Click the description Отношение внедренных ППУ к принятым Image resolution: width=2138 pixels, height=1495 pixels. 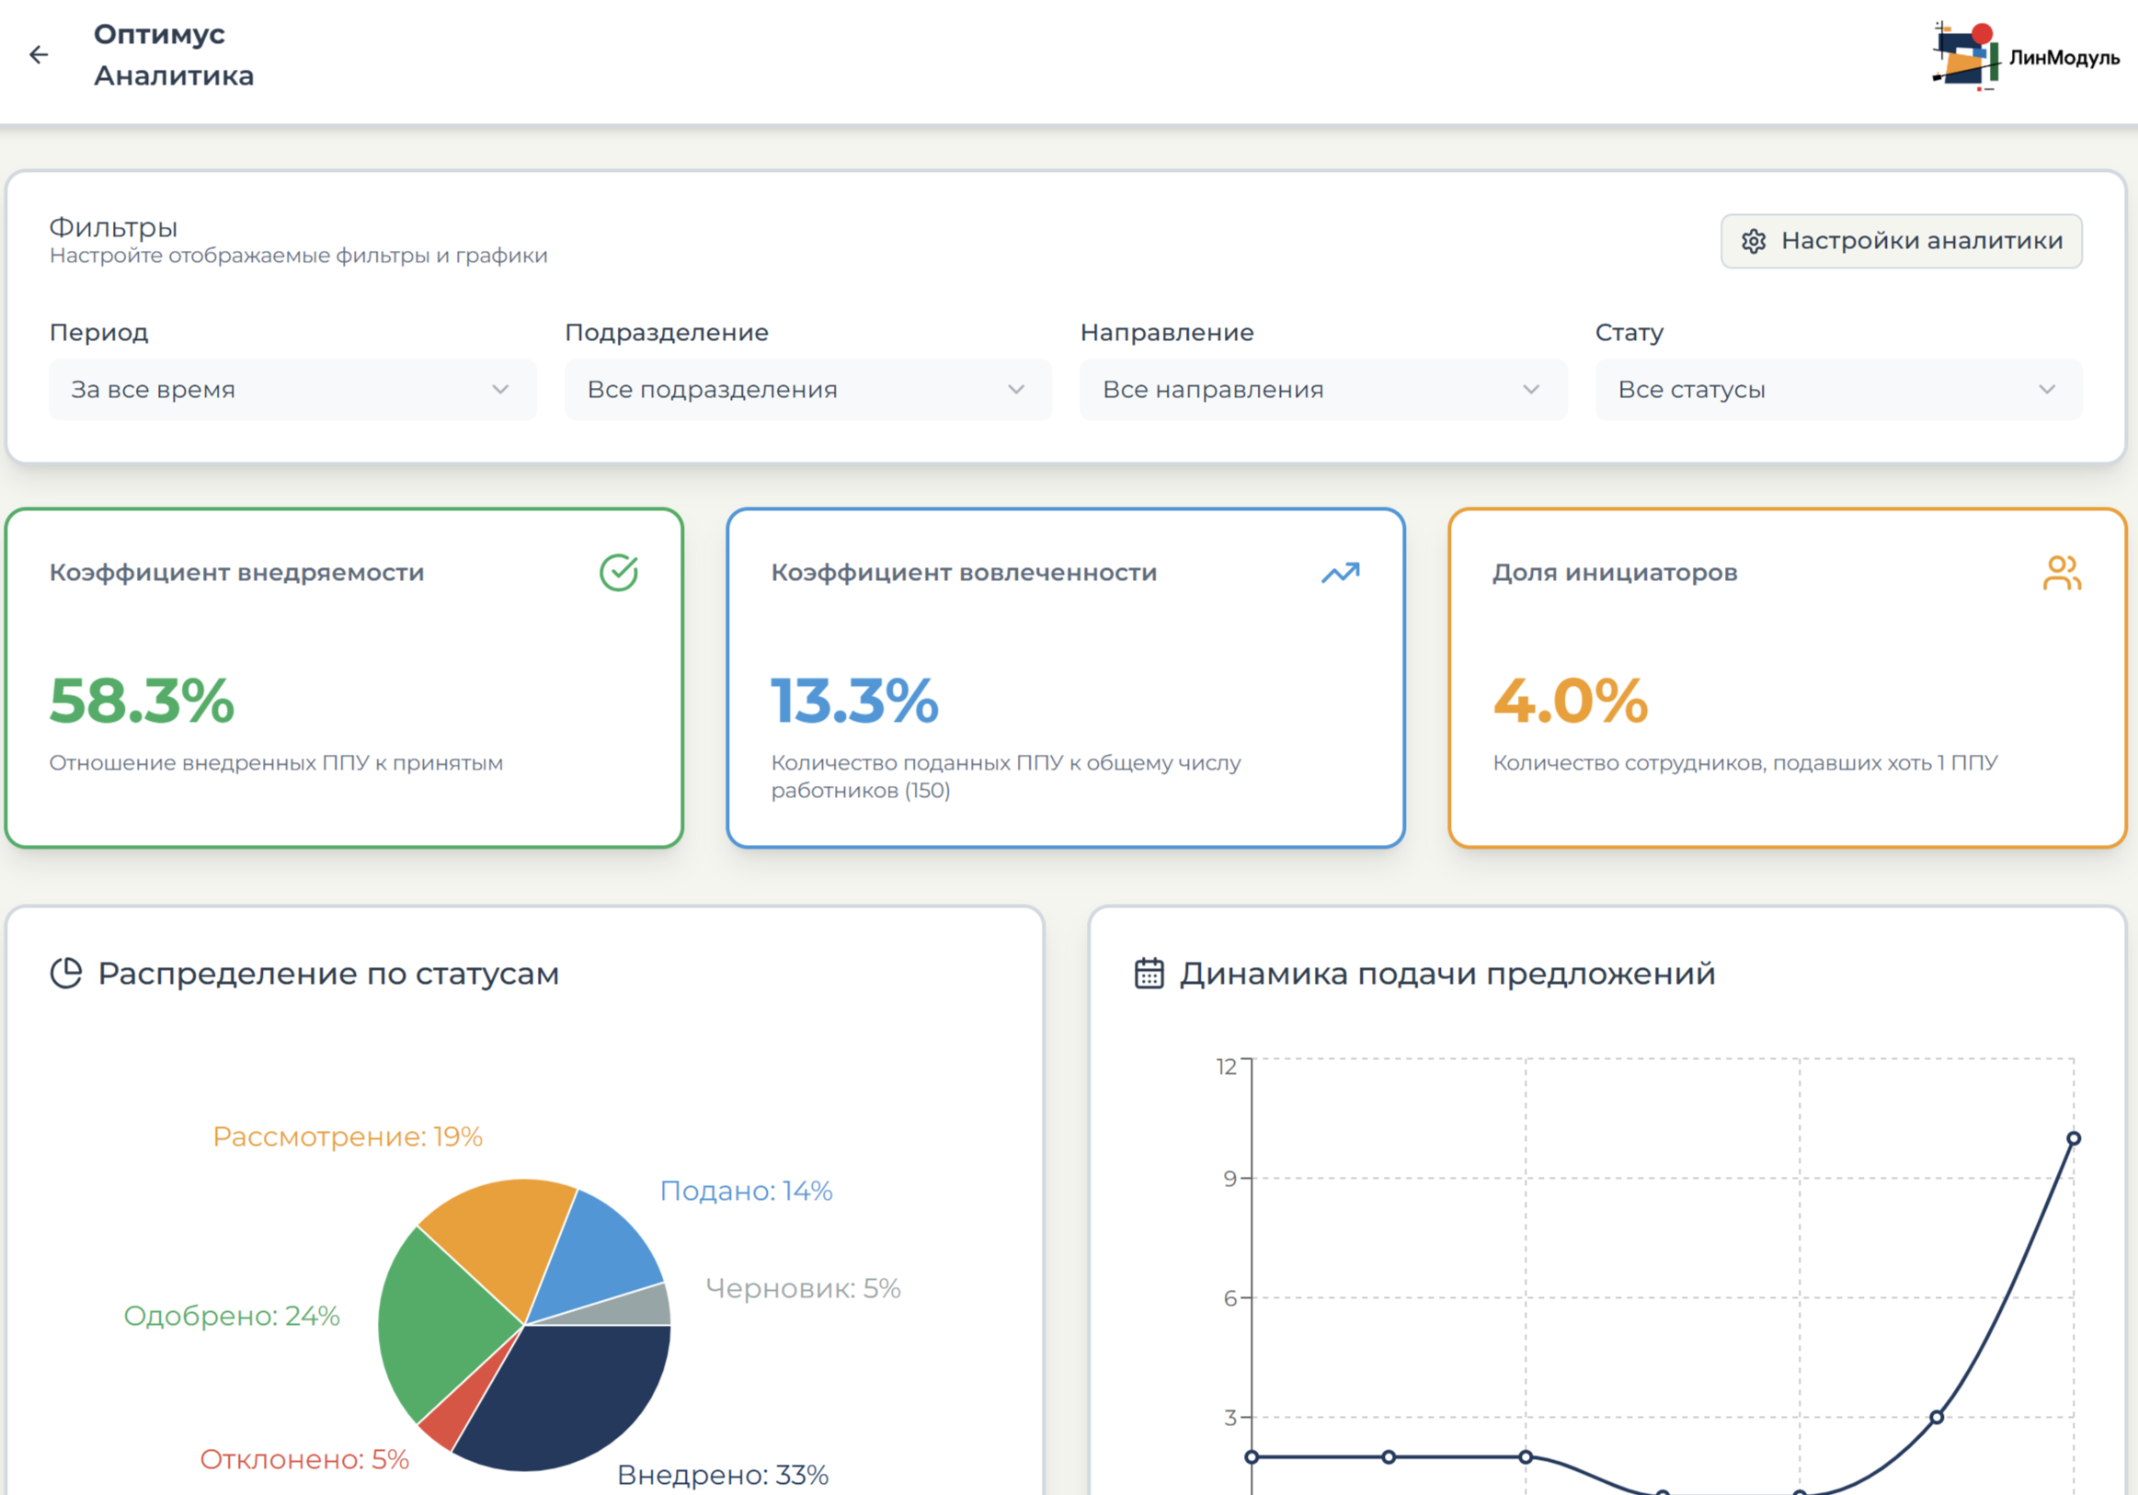[x=277, y=762]
